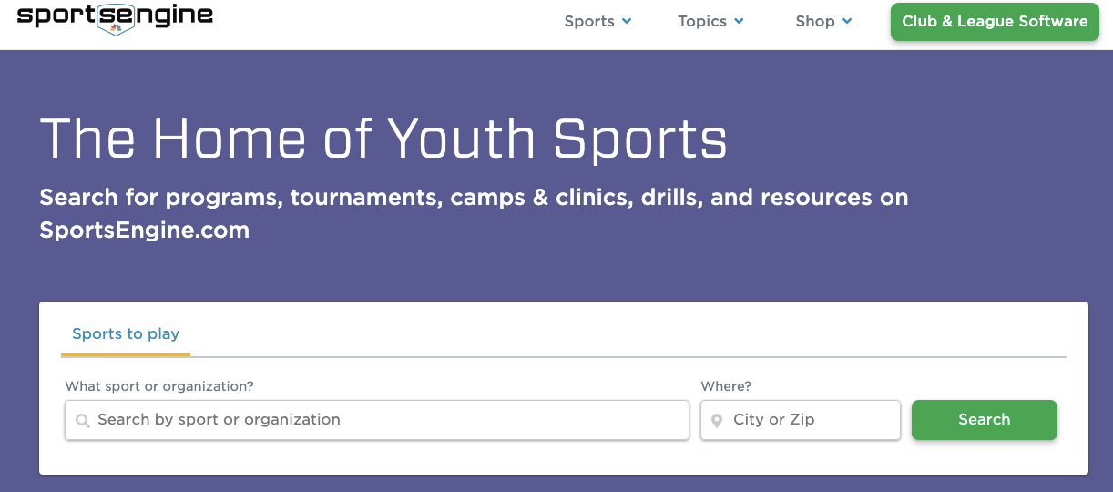
Task: Expand the Topics chevron arrow
Action: [x=739, y=21]
